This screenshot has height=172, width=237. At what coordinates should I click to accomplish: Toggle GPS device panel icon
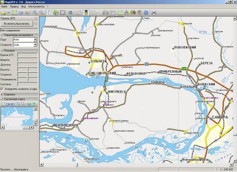86,13
